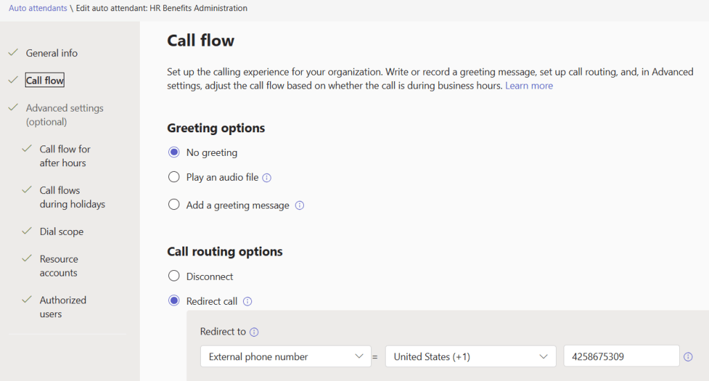Open Resource accounts in sidebar

click(59, 266)
